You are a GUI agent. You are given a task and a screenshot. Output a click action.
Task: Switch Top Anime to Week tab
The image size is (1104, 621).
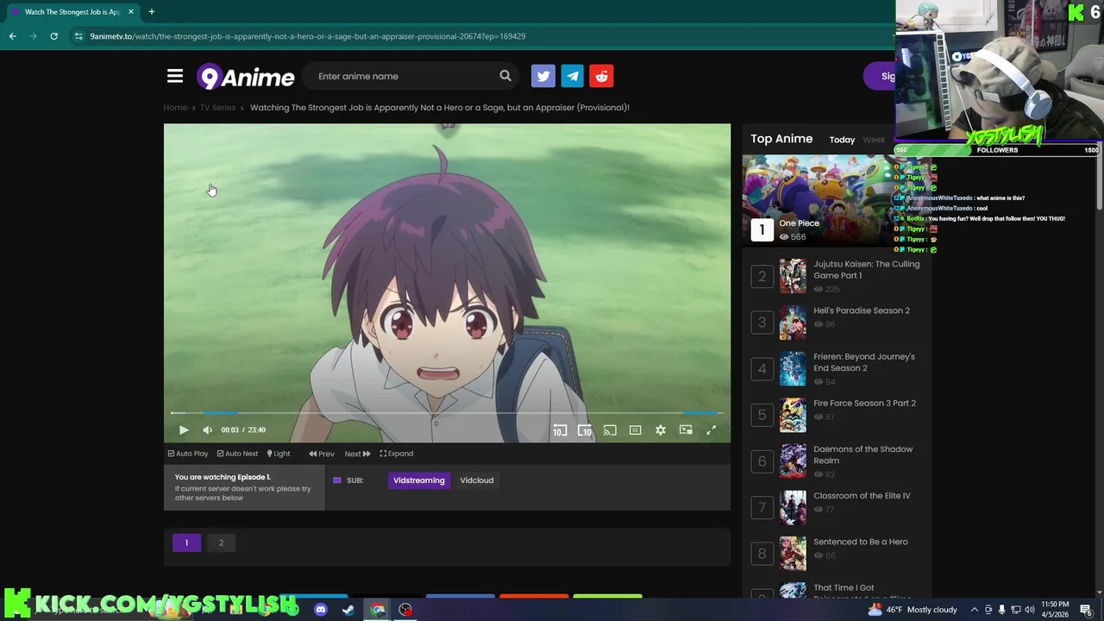point(874,140)
